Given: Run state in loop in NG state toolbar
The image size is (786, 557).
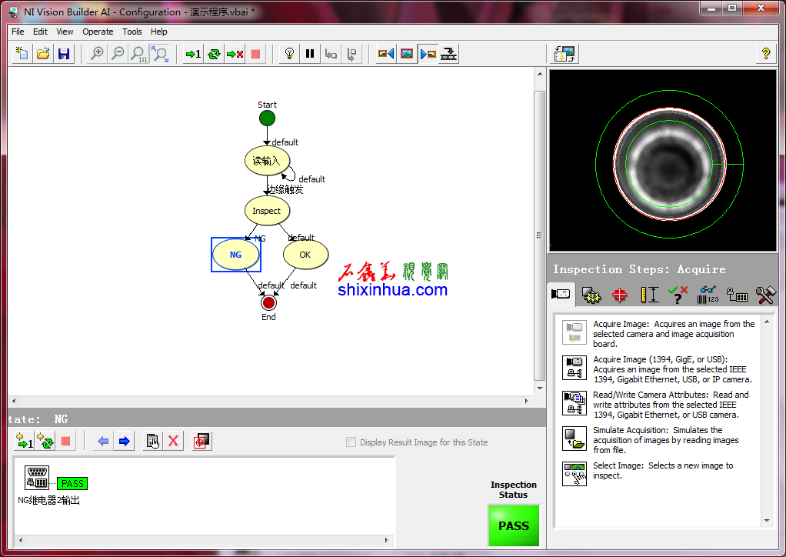Looking at the screenshot, I should click(x=45, y=441).
